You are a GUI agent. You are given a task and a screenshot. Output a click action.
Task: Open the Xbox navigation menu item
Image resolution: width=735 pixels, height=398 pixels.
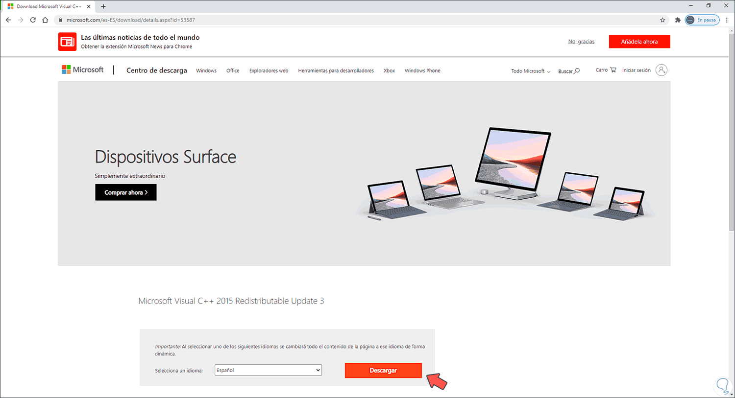(389, 70)
